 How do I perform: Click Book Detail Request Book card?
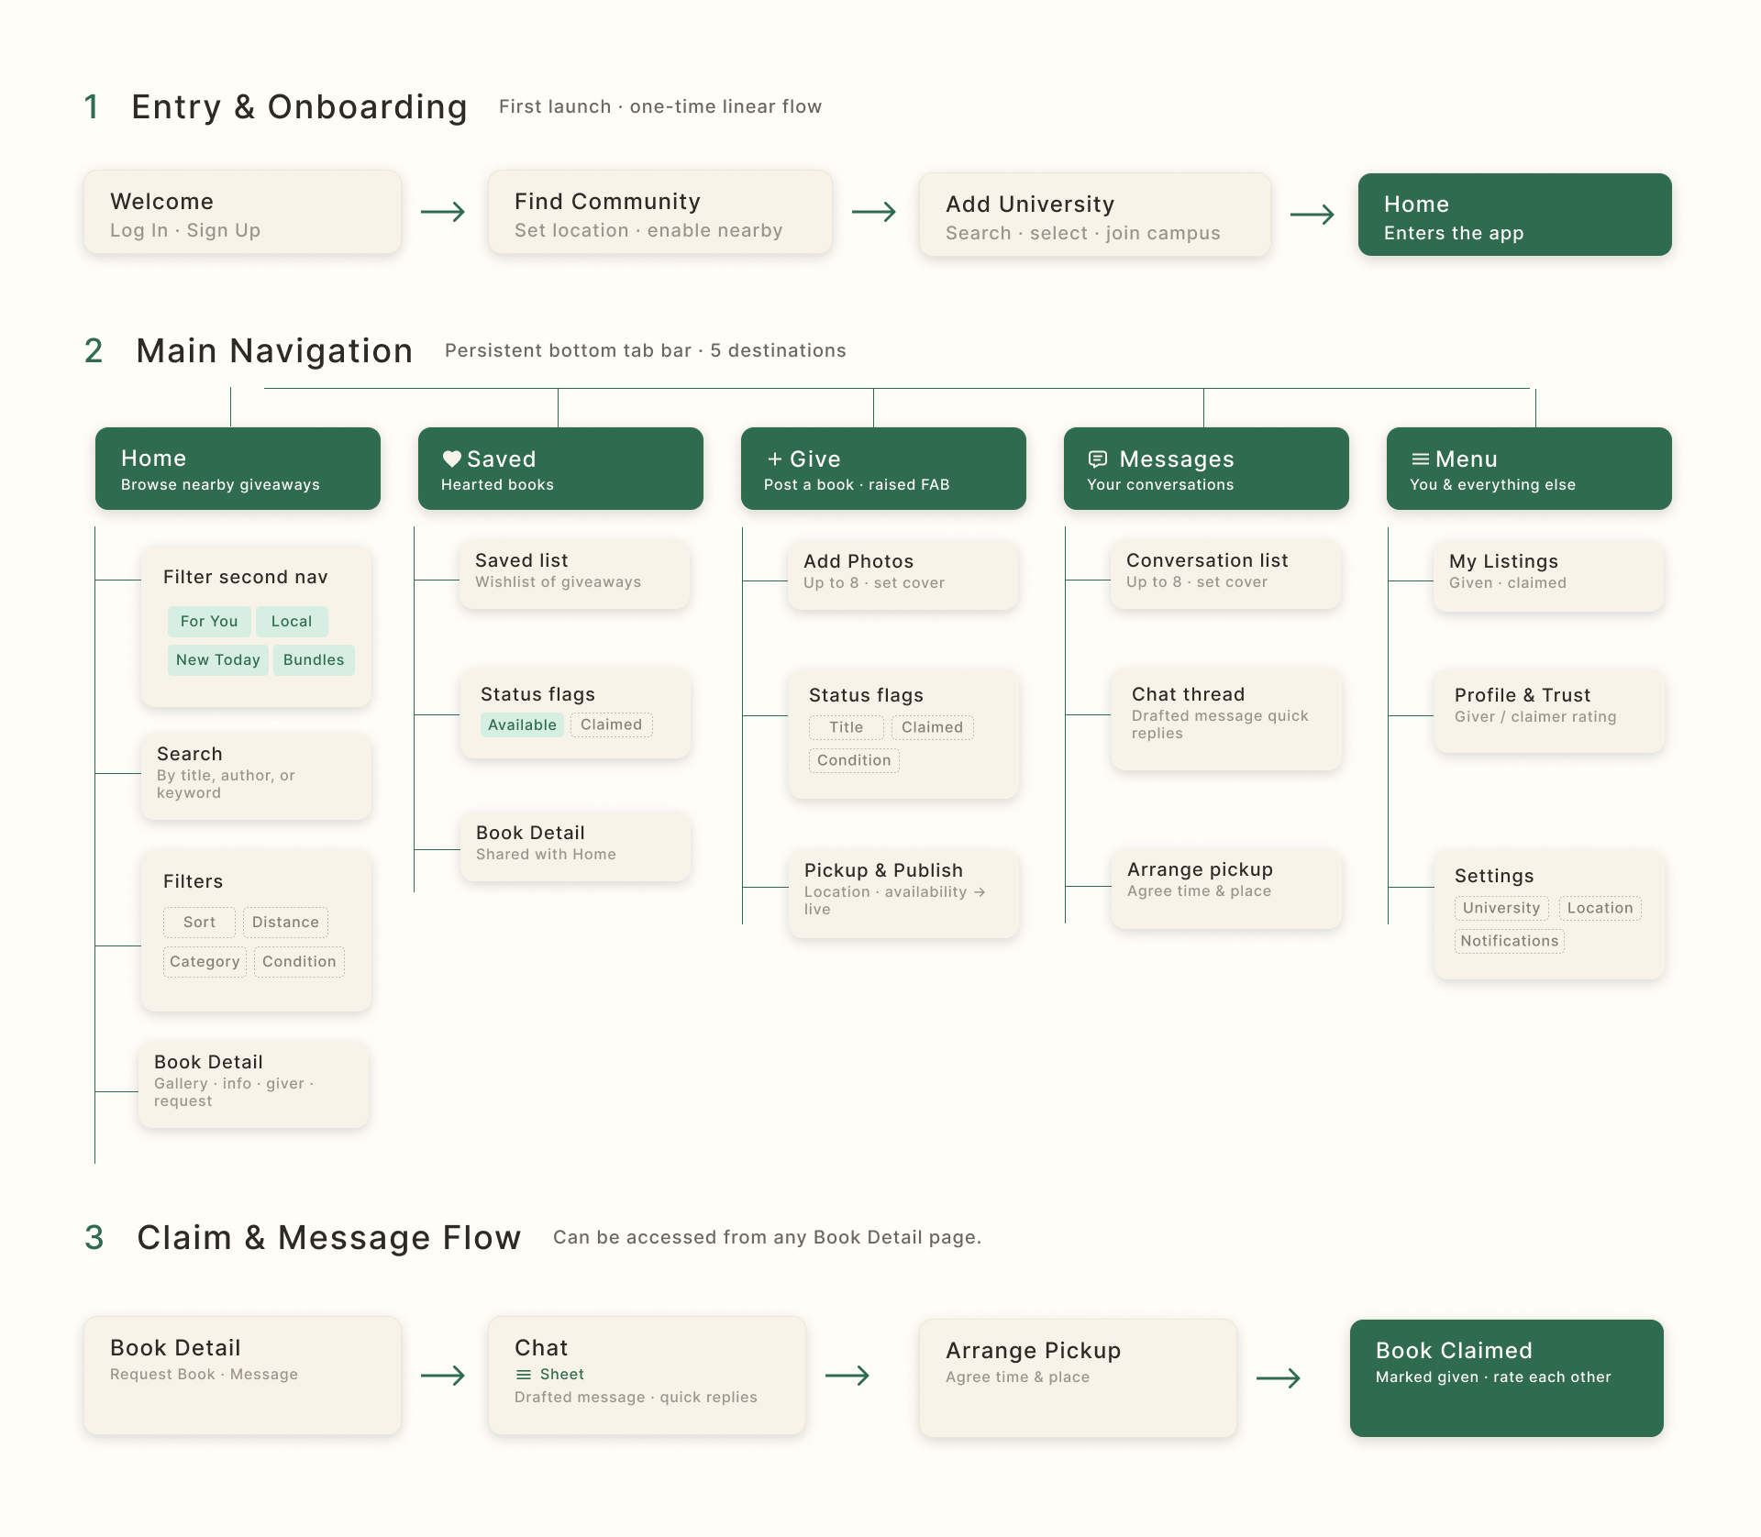(242, 1376)
